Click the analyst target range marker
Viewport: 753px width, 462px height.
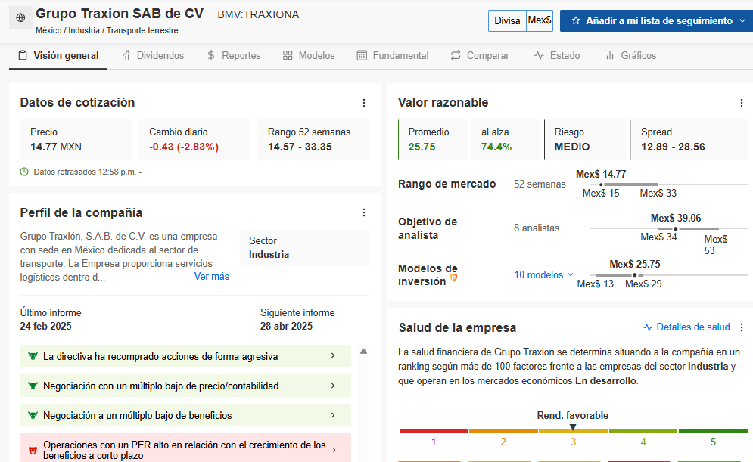[675, 229]
